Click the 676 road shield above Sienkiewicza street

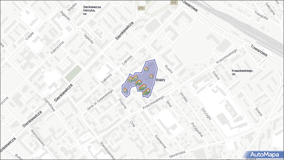tap(141, 8)
